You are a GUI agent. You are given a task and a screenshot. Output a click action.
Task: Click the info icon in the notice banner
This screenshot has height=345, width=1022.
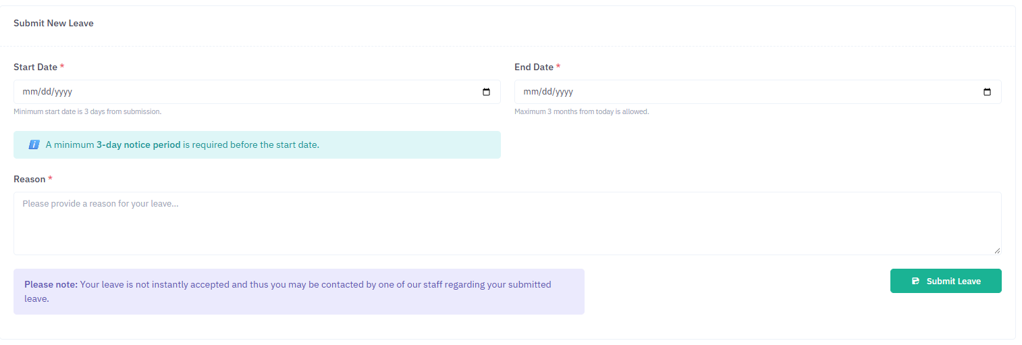point(34,144)
